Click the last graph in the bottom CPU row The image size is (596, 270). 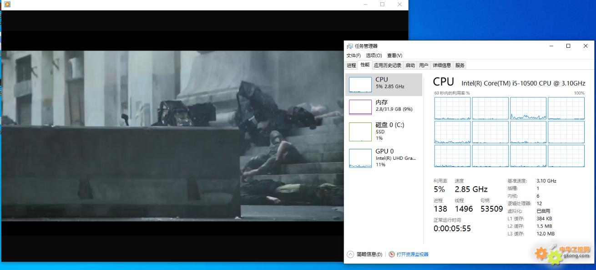coord(566,156)
